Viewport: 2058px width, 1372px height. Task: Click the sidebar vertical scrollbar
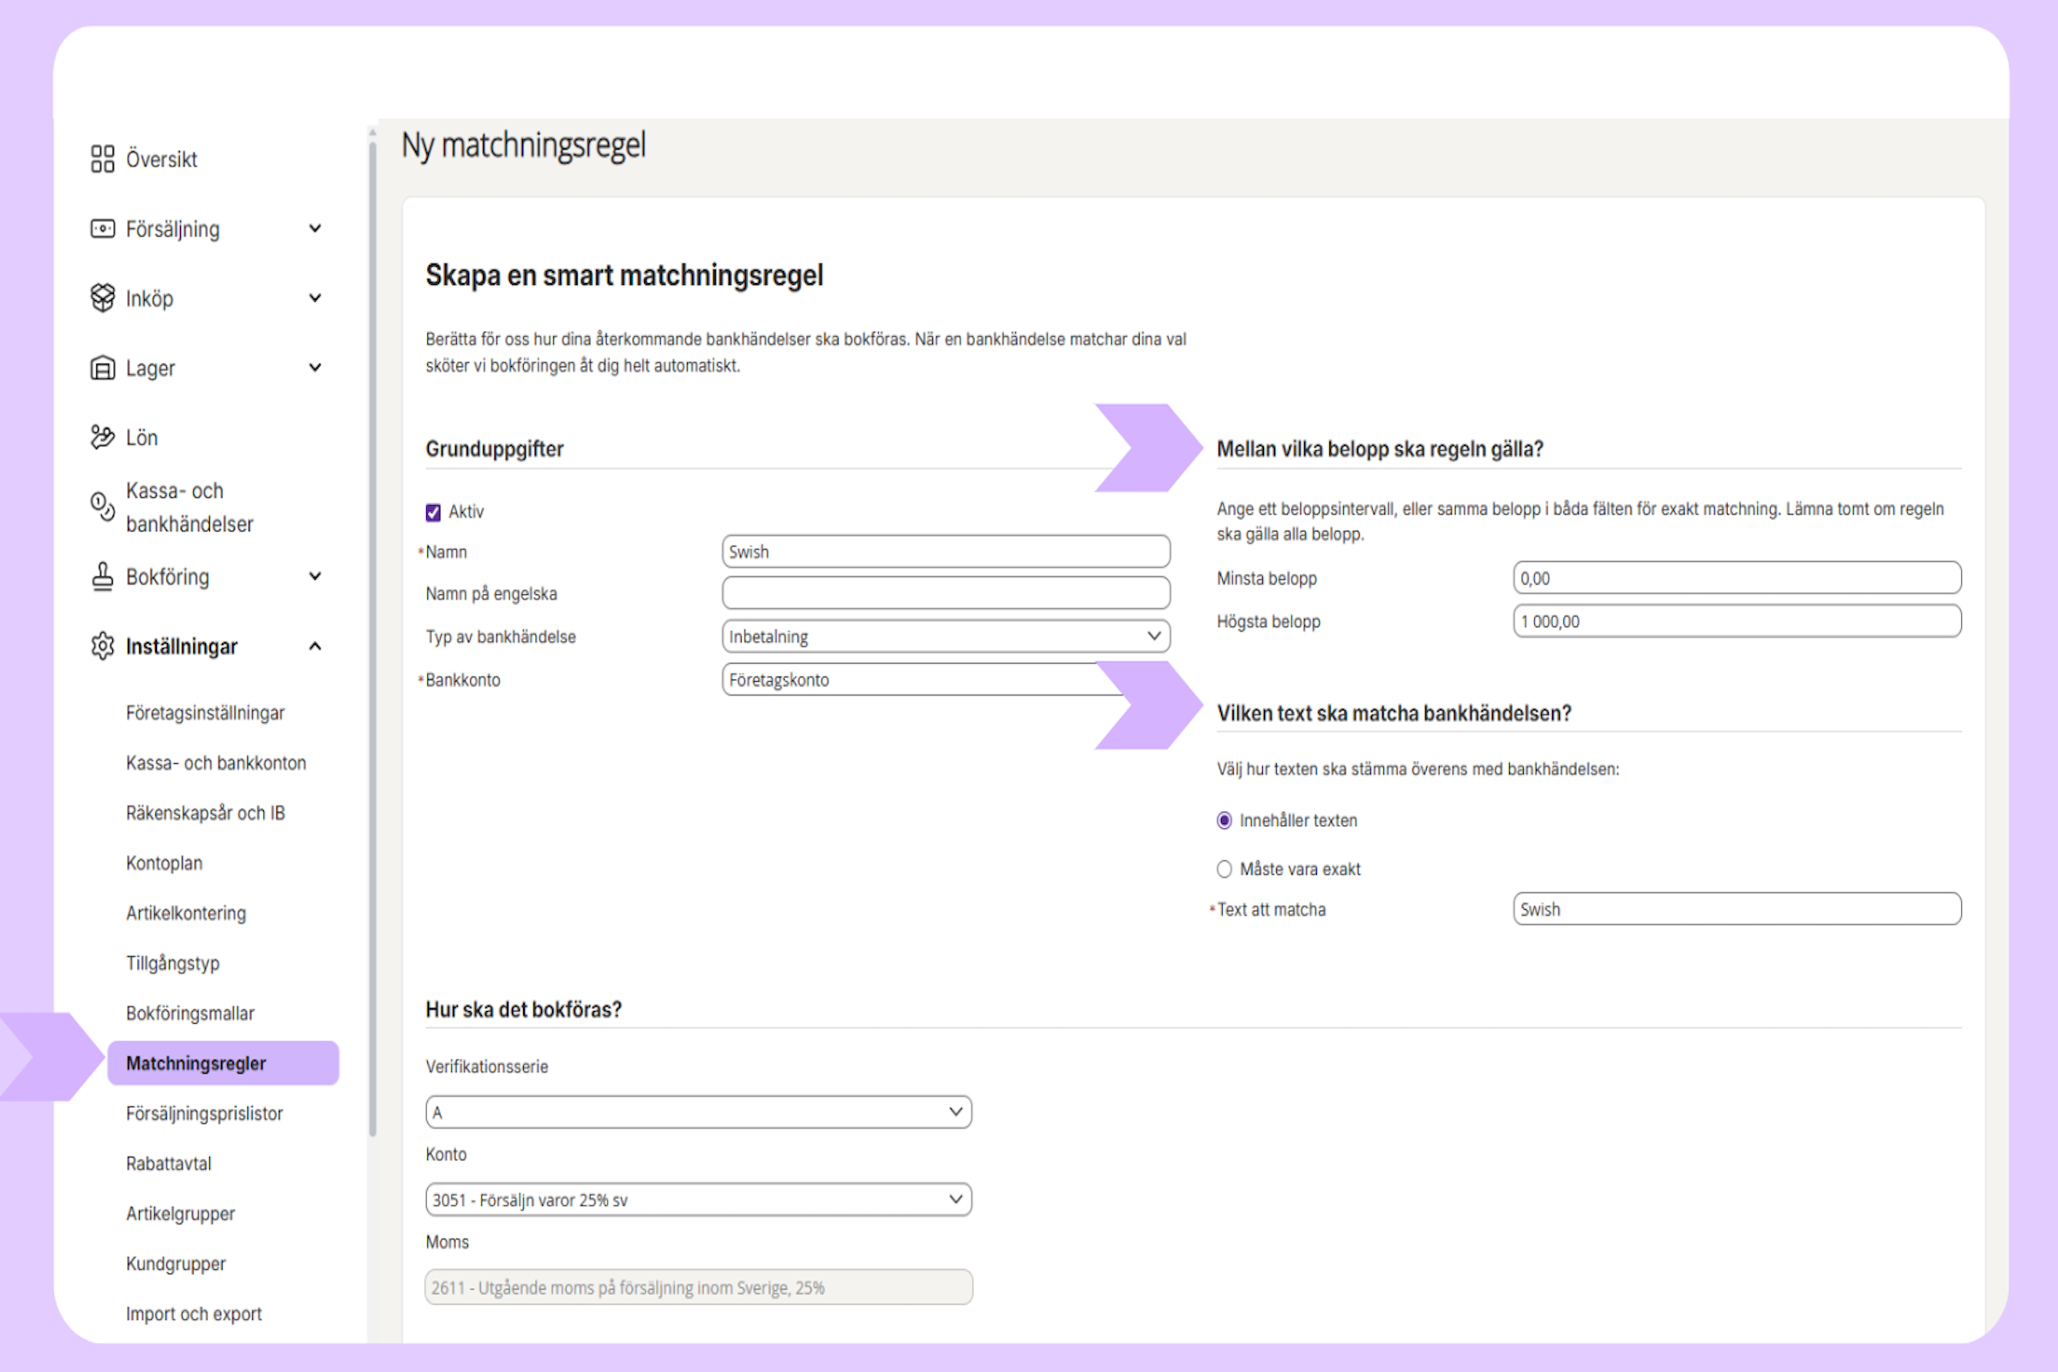(x=373, y=639)
